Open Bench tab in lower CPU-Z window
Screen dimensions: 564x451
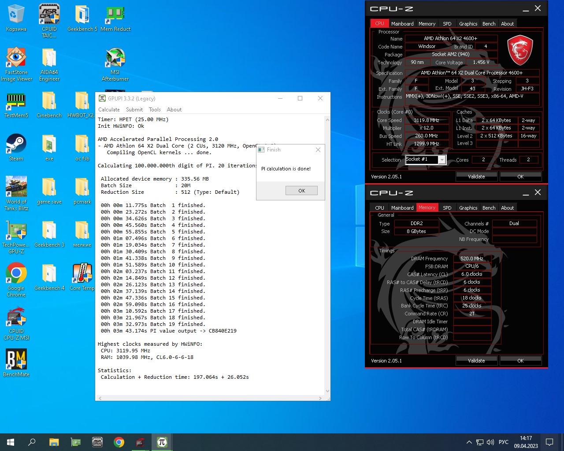click(x=489, y=208)
